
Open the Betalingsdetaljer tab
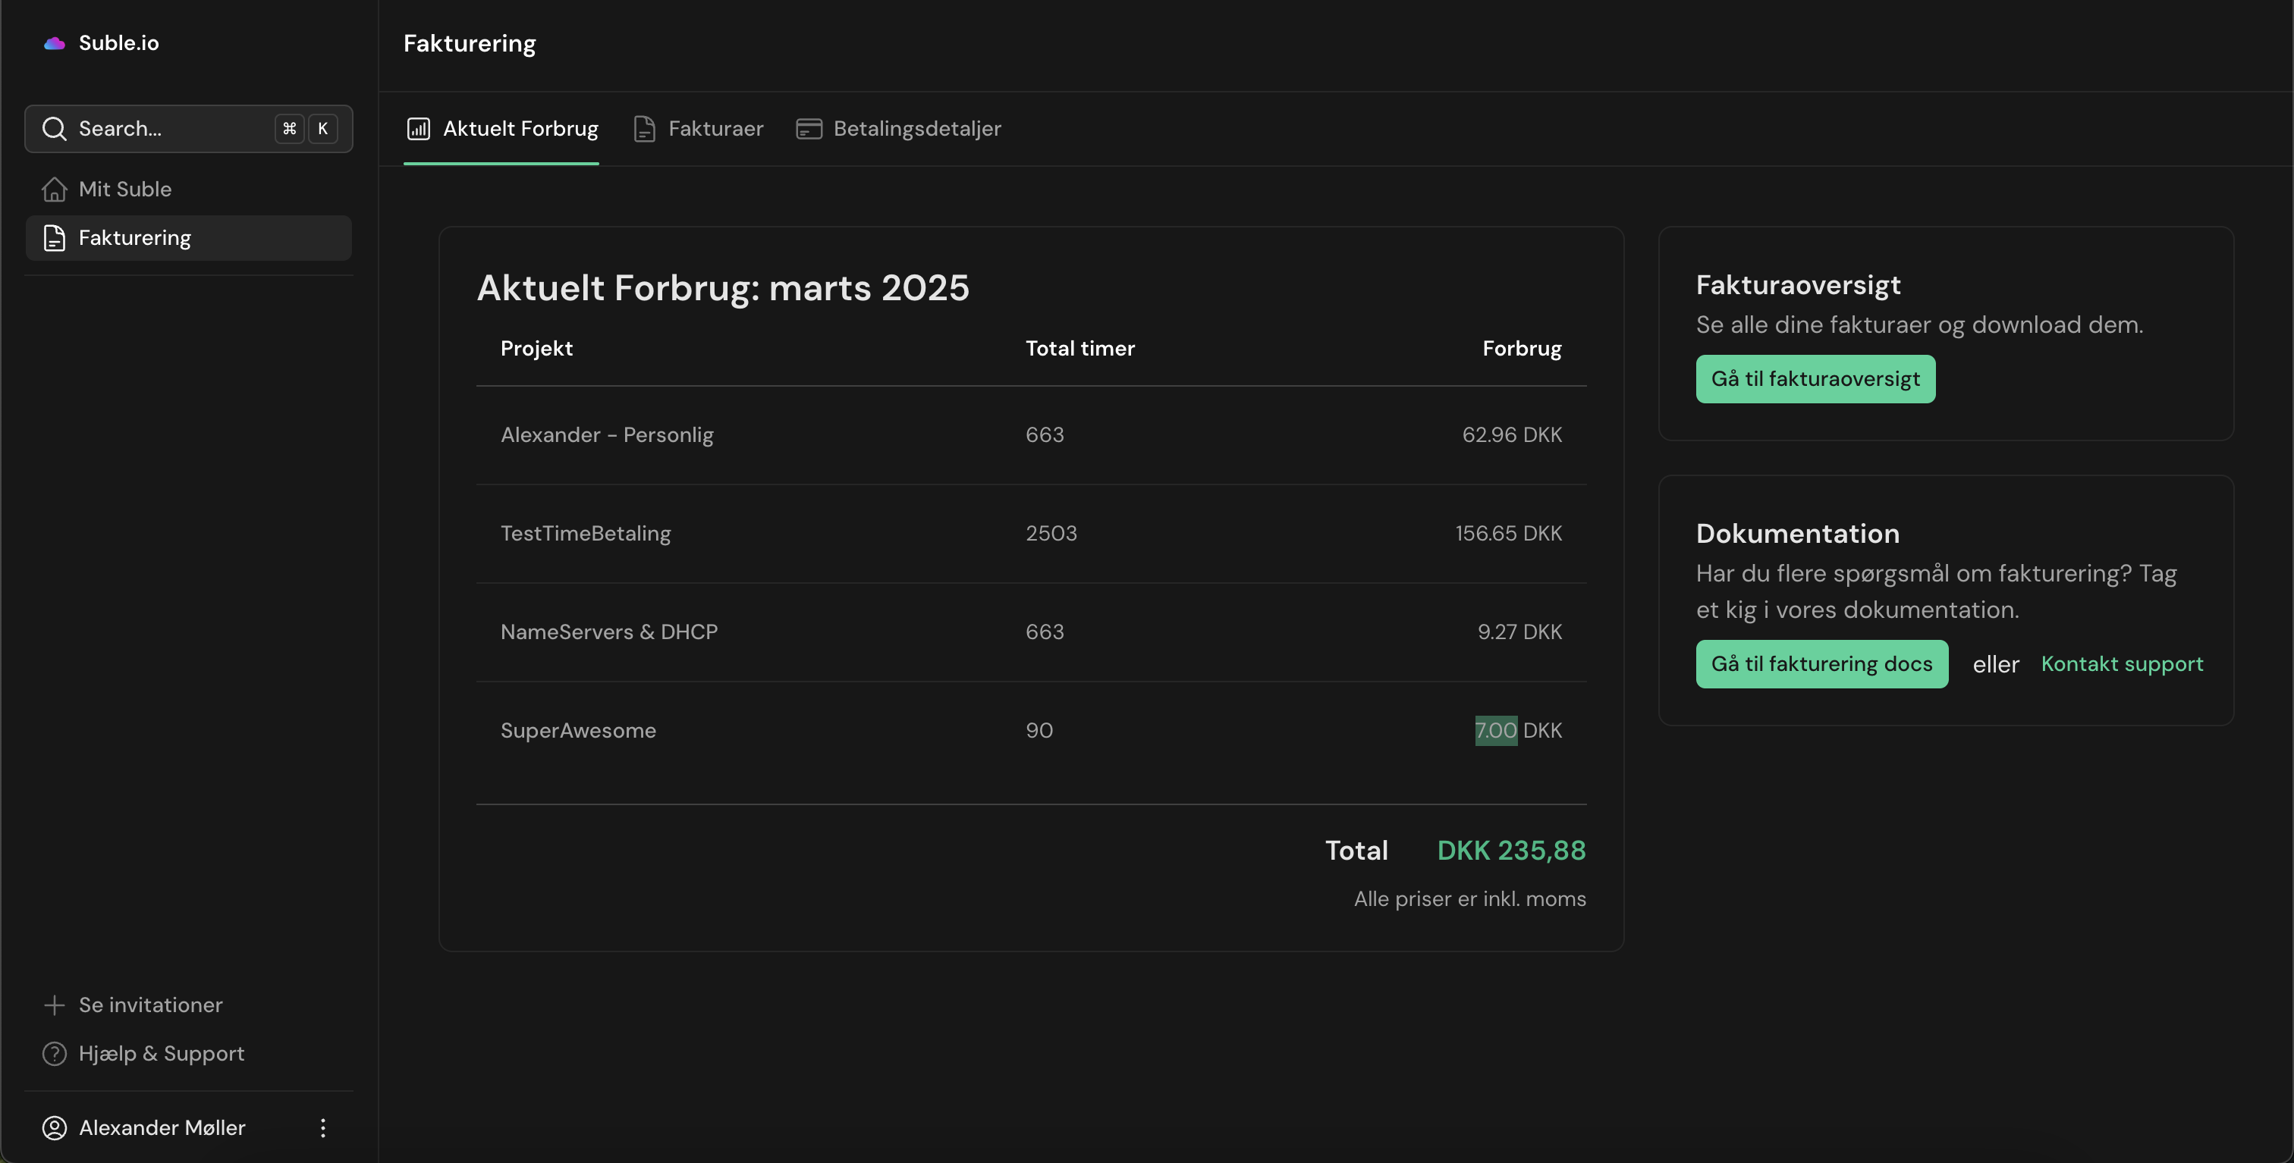tap(900, 129)
